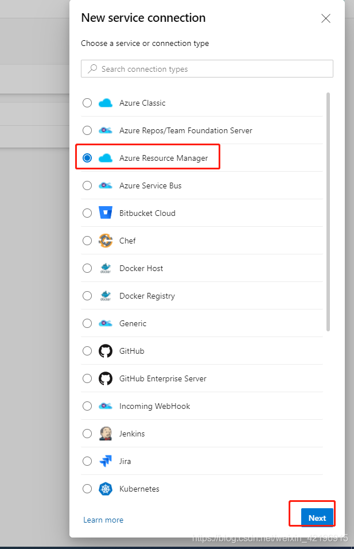Viewport: 354px width, 549px height.
Task: Open the Learn more link
Action: 103,520
